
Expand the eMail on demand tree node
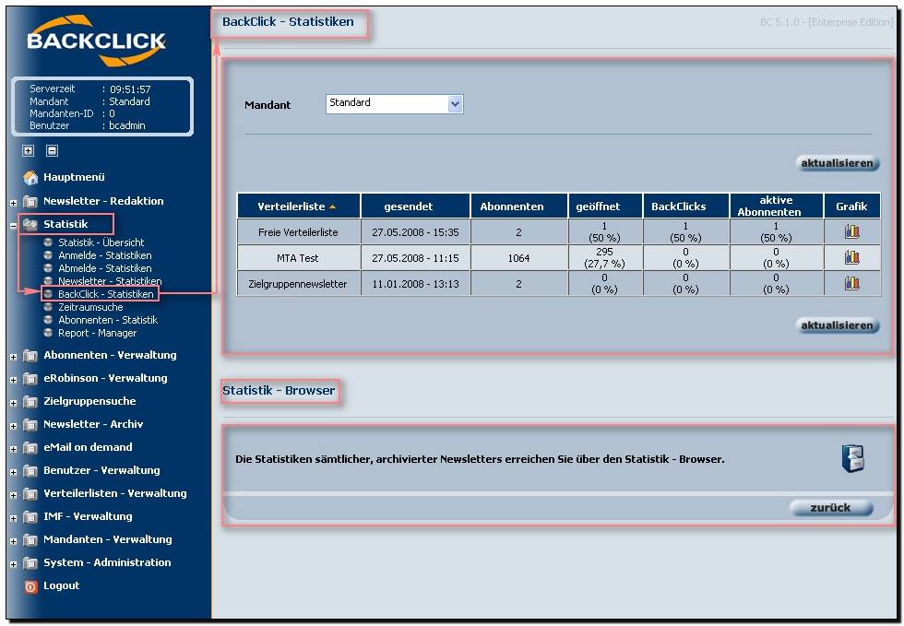tap(13, 449)
